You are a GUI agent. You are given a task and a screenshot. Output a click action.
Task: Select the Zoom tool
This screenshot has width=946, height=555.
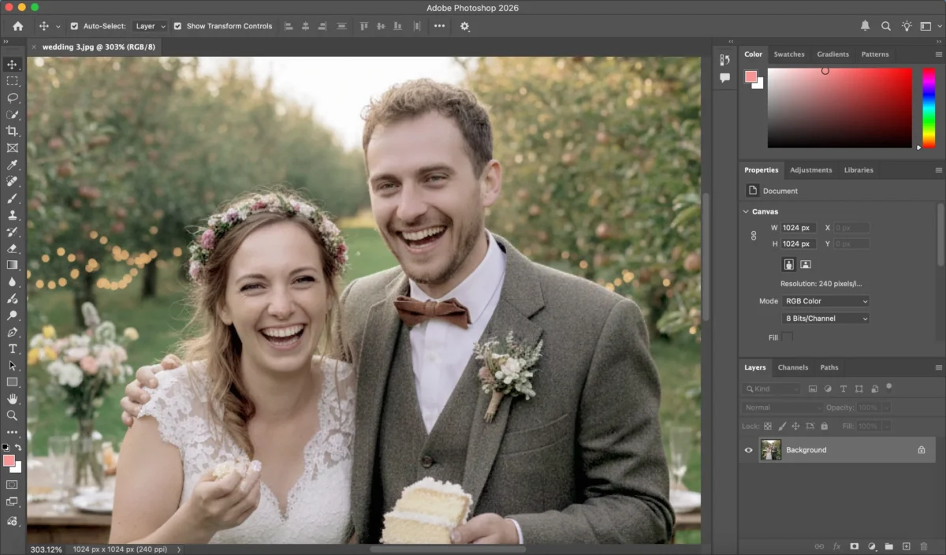tap(12, 415)
